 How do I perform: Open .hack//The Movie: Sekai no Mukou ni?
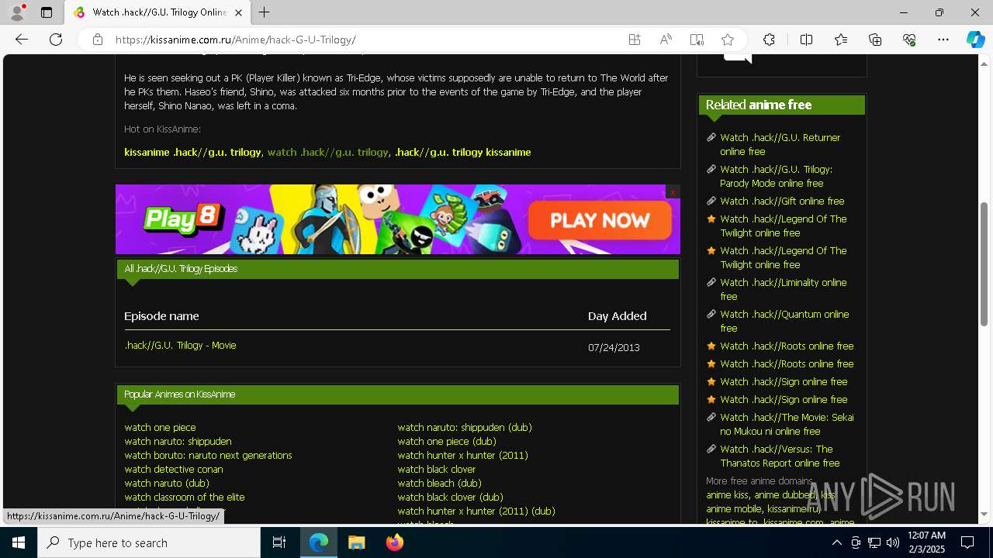click(x=787, y=424)
